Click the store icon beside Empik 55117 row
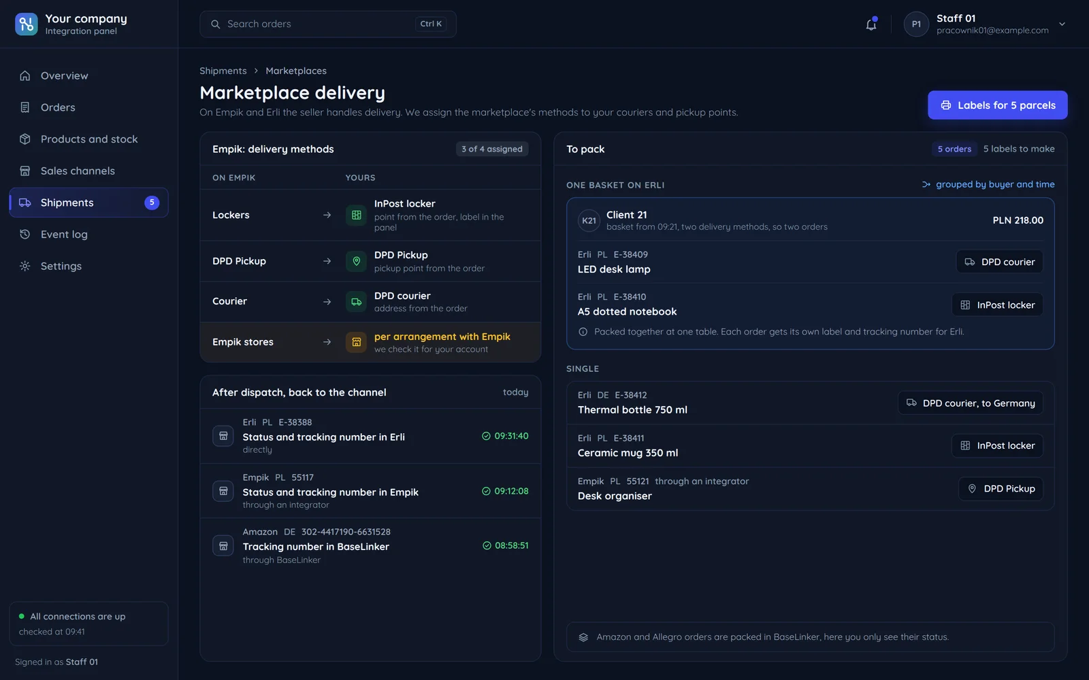 tap(223, 491)
